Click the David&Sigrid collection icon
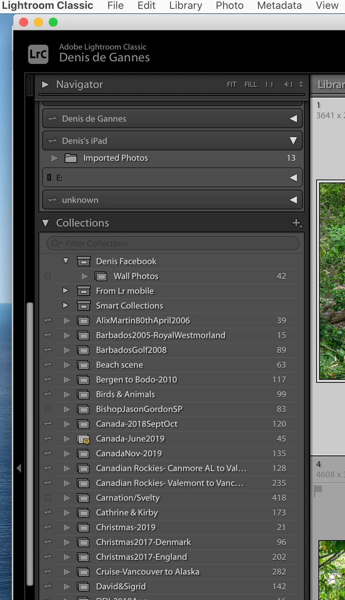 (x=83, y=586)
